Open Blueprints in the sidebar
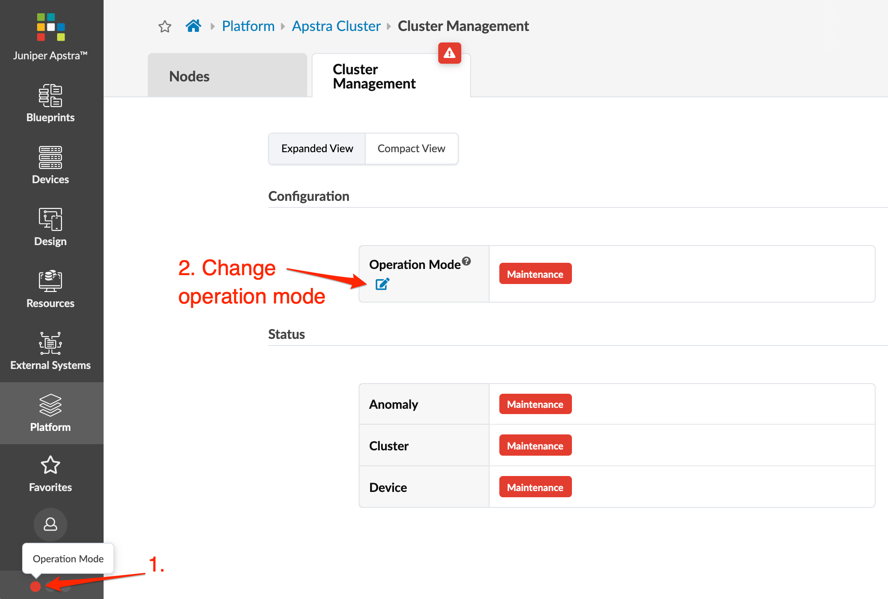888x599 pixels. 50,103
